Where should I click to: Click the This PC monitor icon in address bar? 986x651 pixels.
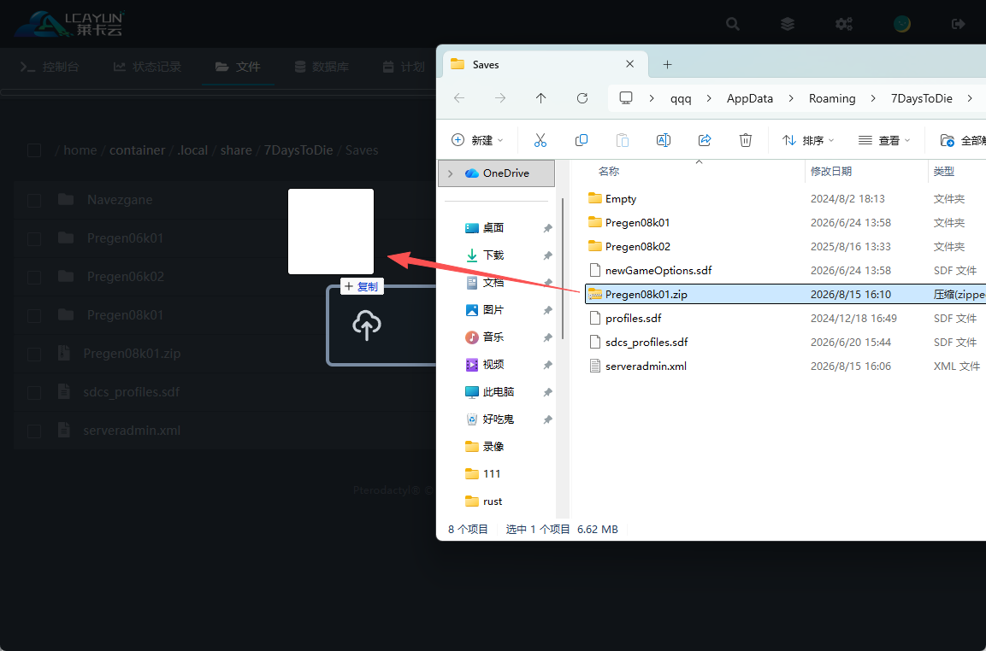pyautogui.click(x=626, y=98)
